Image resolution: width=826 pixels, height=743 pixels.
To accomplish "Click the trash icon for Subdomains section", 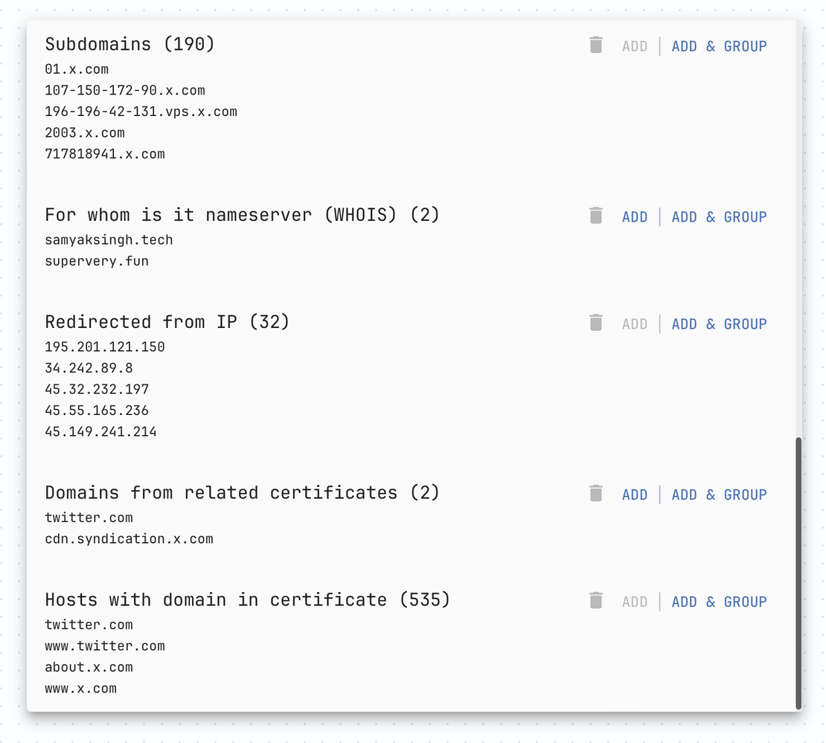I will (x=596, y=45).
